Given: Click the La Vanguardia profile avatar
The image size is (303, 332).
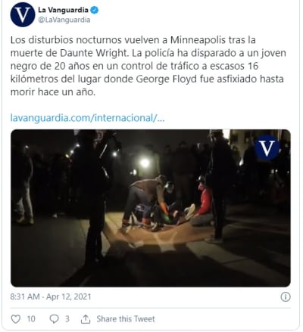Looking at the screenshot, I should click(23, 14).
